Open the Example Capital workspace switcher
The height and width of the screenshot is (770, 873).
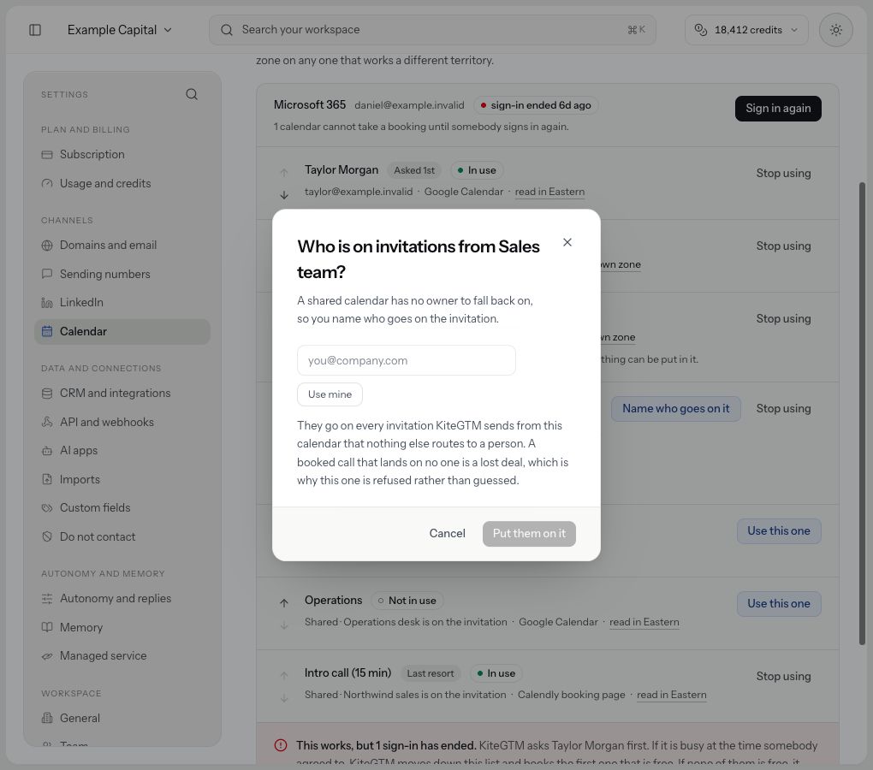[119, 30]
